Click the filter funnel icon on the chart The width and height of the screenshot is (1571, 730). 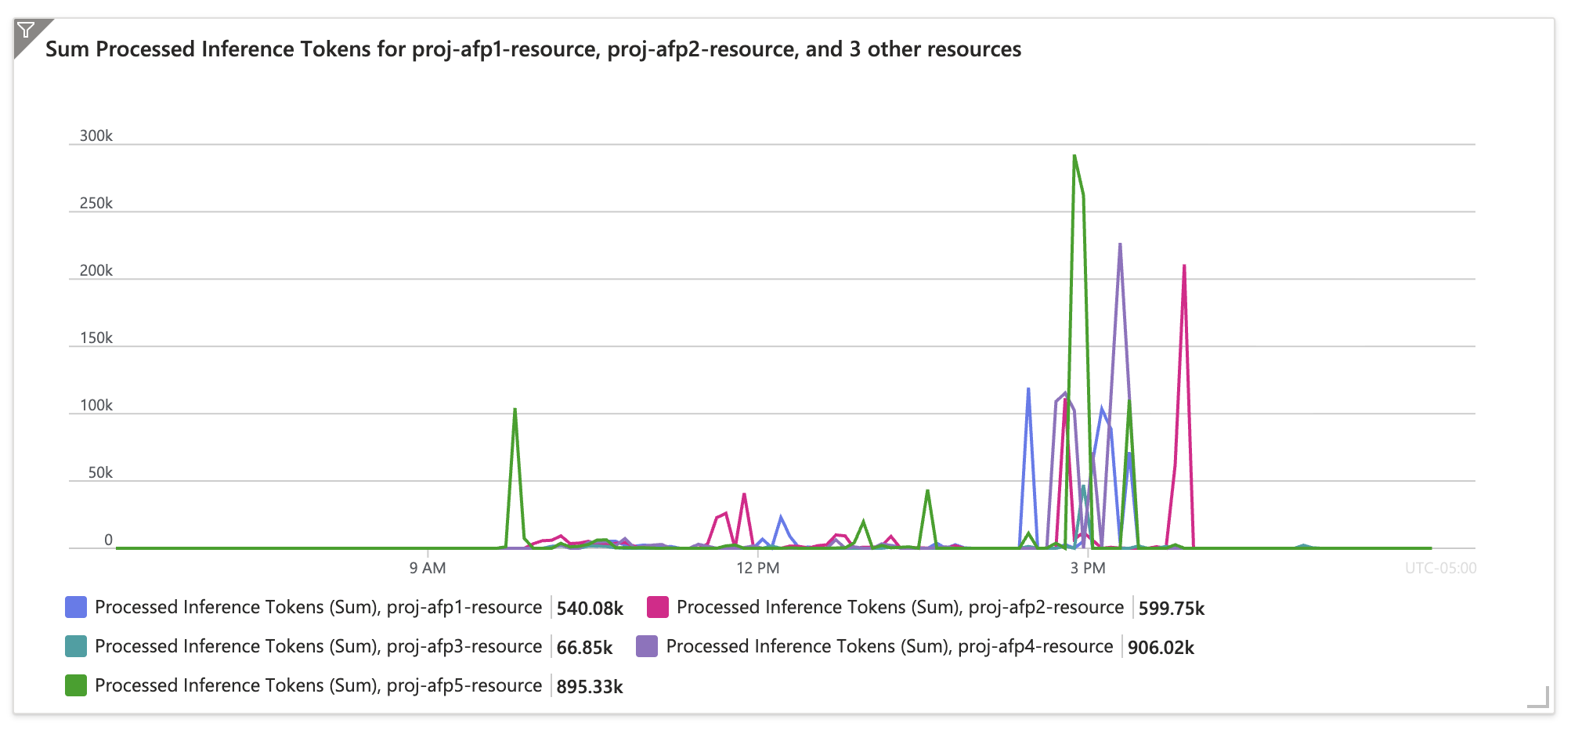click(x=27, y=30)
